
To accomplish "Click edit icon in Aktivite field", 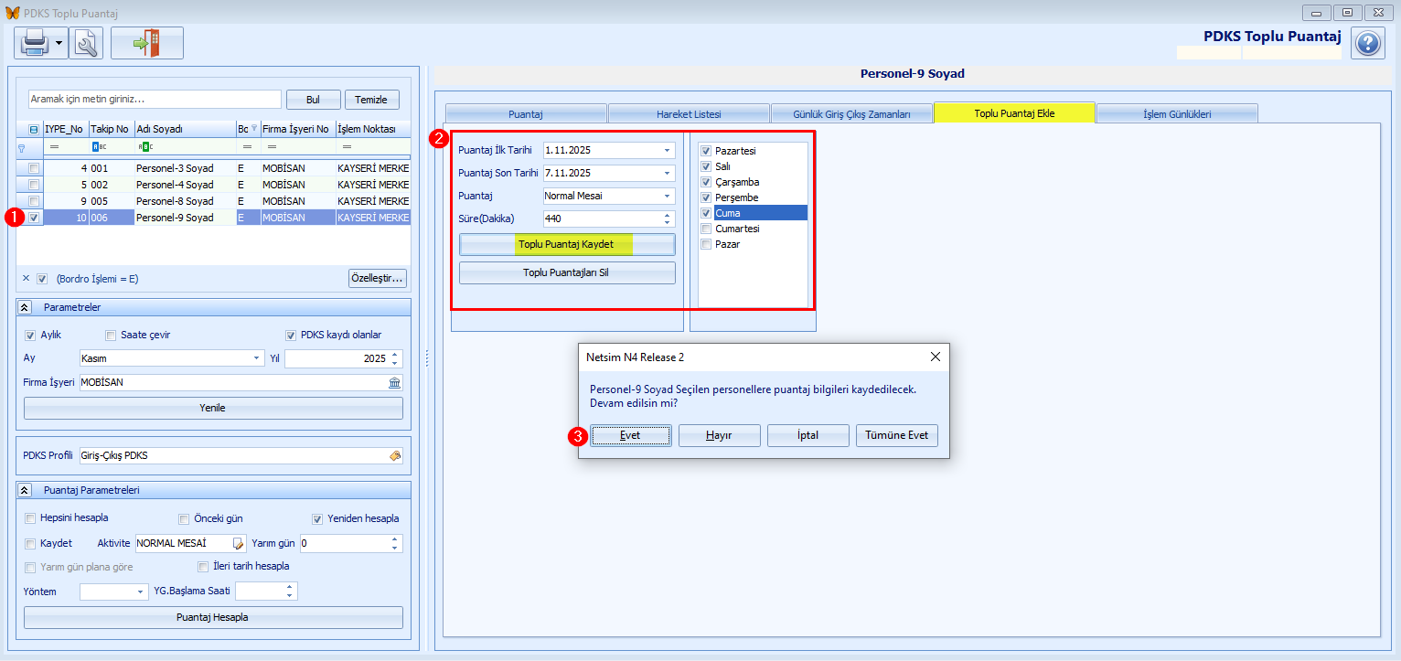I will (239, 543).
